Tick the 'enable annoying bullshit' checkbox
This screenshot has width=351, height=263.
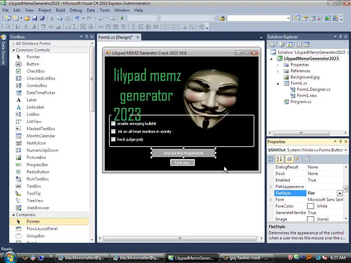[113, 124]
